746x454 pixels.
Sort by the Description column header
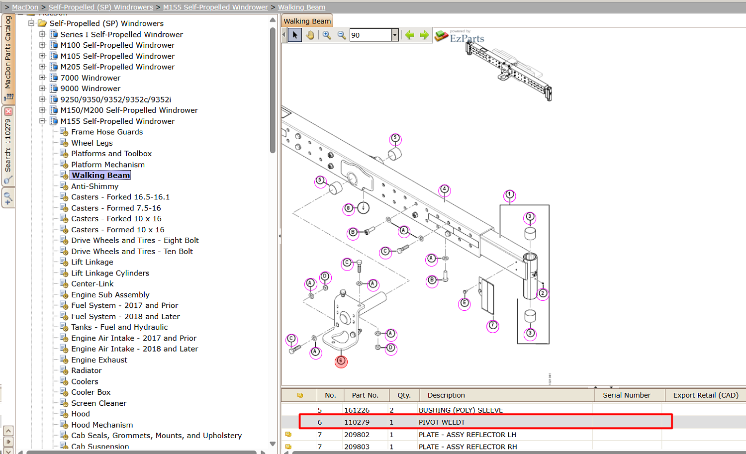[x=507, y=395]
